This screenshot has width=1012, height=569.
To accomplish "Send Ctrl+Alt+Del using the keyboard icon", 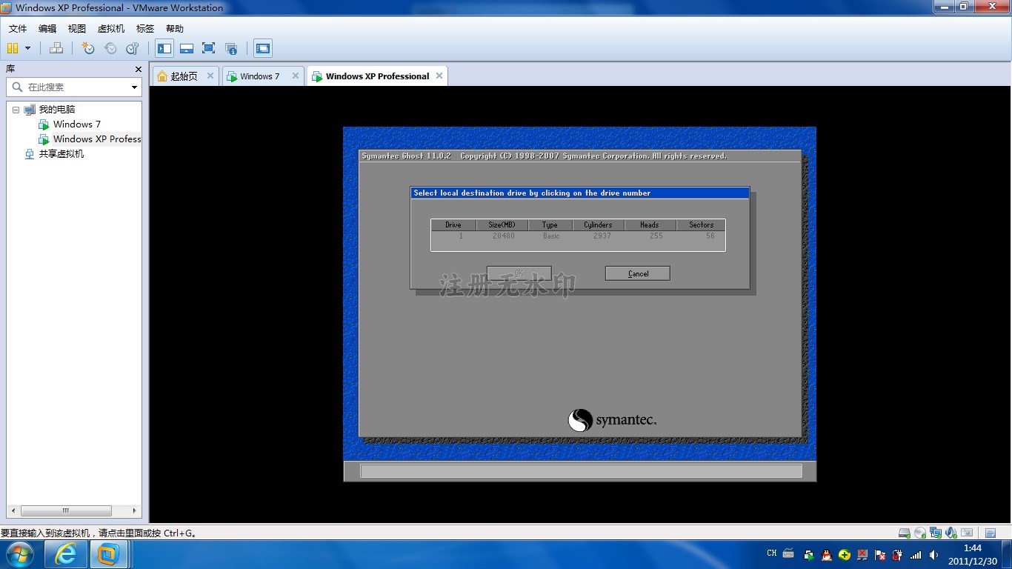I will [x=56, y=48].
